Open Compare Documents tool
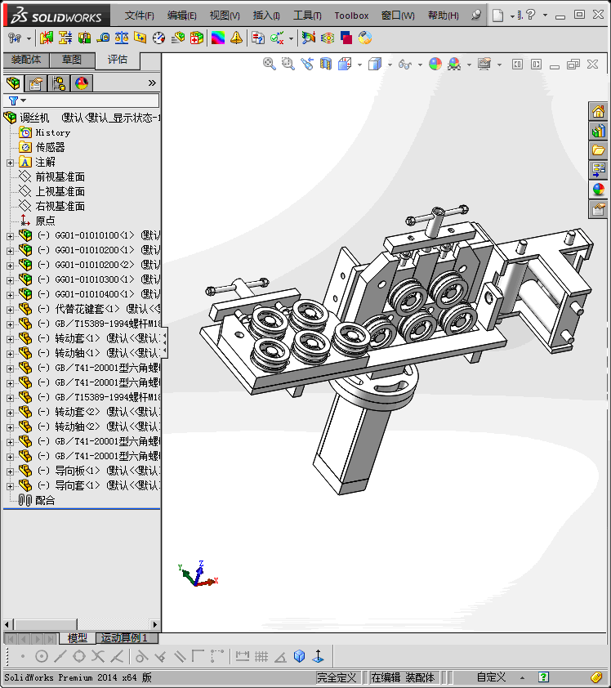The image size is (611, 688). (x=258, y=38)
